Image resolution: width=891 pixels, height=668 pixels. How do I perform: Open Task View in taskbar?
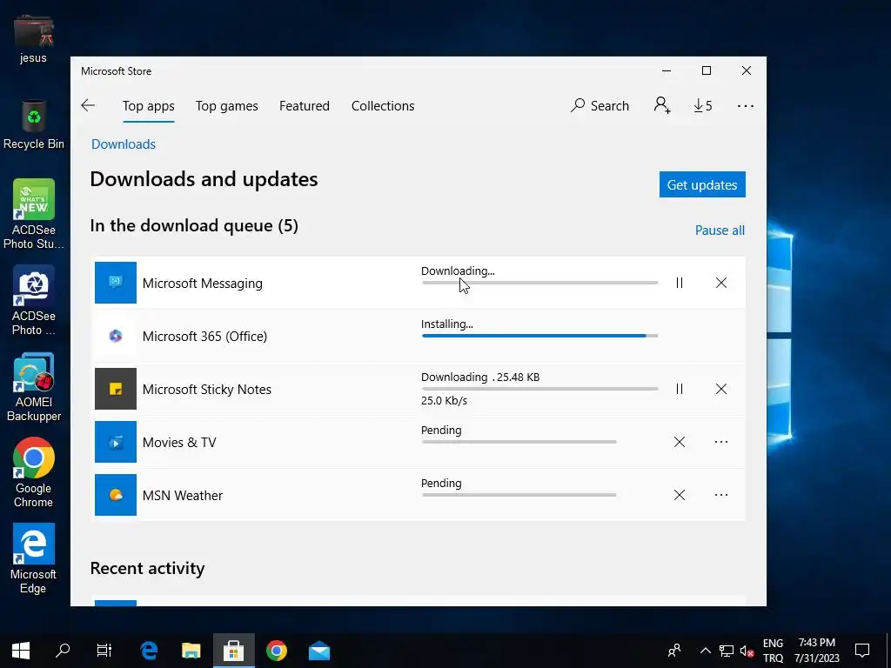click(104, 651)
